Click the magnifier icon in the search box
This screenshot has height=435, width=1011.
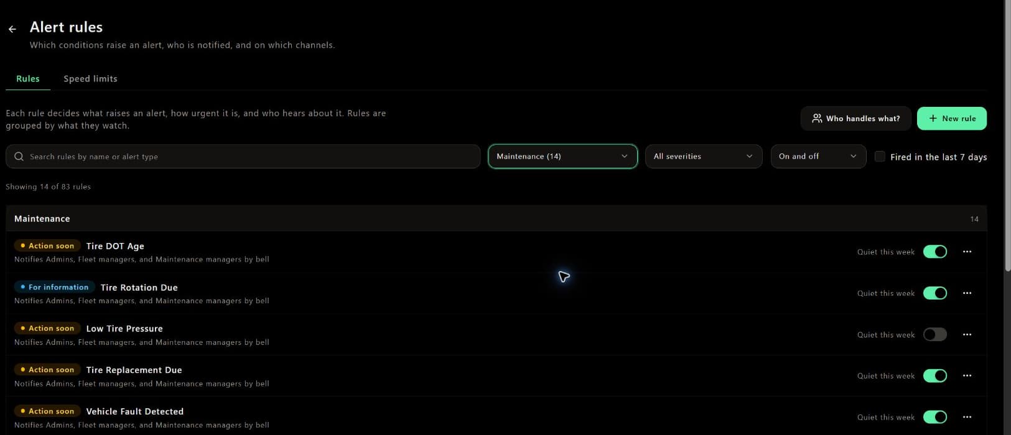click(19, 157)
